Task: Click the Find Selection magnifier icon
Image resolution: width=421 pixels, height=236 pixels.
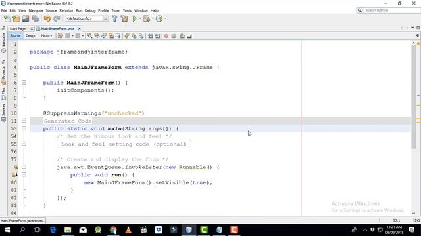Action: pos(89,36)
